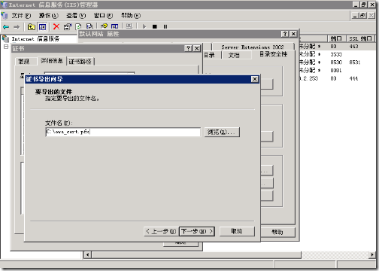Click the SSL port 444 cell
This screenshot has height=271, width=379.
pos(353,78)
